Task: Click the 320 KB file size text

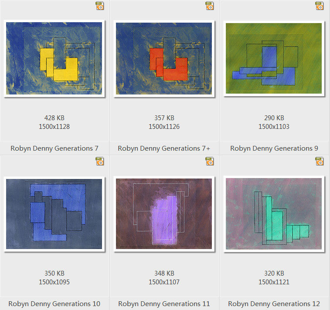Action: (x=274, y=273)
